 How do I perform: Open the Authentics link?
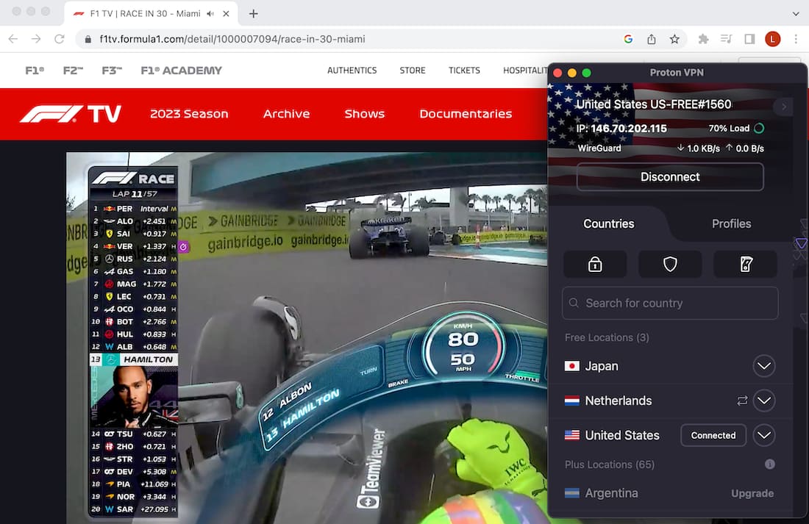(x=352, y=71)
